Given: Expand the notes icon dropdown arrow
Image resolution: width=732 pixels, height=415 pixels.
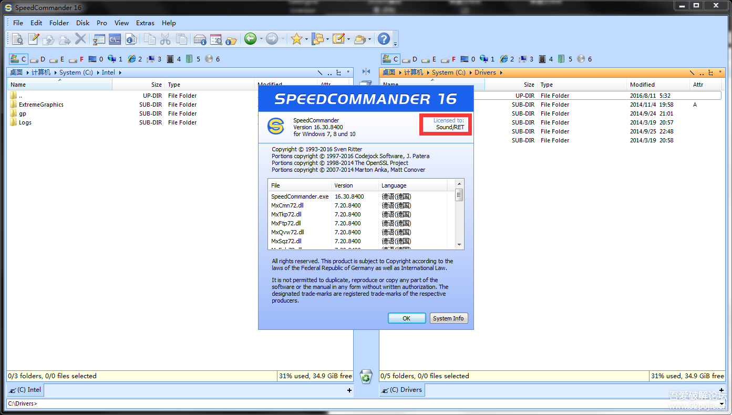Looking at the screenshot, I should pyautogui.click(x=348, y=39).
